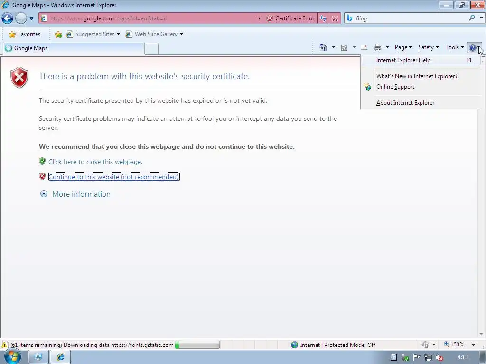
Task: Click the muted volume speaker icon
Action: pos(439,358)
